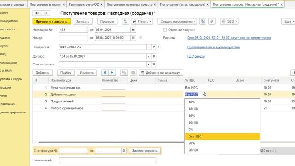Click the paste rows icon
The width and height of the screenshot is (295, 166).
tap(133, 73)
